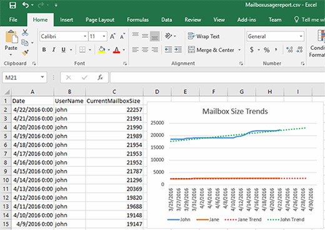Open the File menu
Screen dimensions: 325x230
13,20
